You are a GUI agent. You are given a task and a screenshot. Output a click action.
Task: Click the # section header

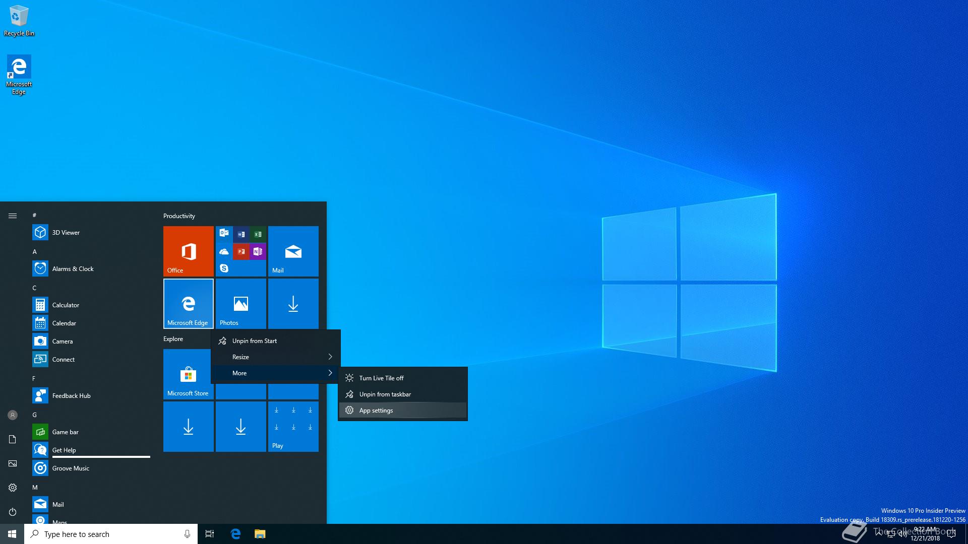pyautogui.click(x=34, y=215)
